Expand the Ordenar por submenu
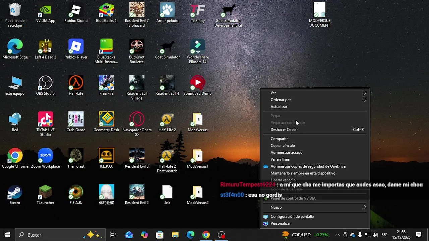429x241 pixels. [x=315, y=100]
